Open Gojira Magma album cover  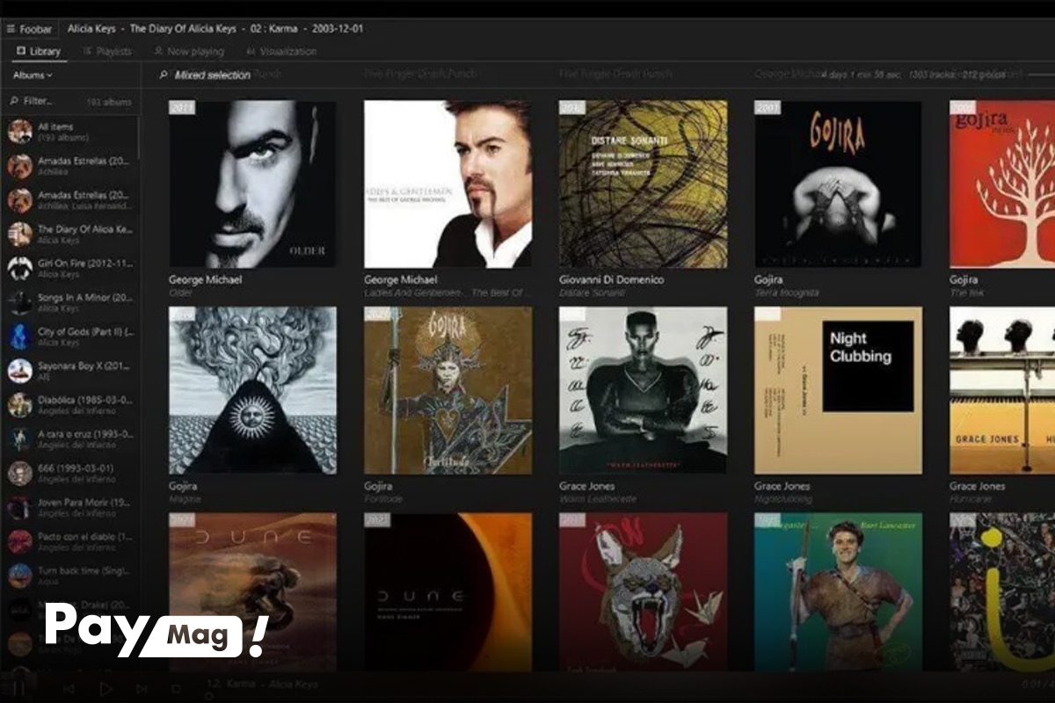pos(252,390)
